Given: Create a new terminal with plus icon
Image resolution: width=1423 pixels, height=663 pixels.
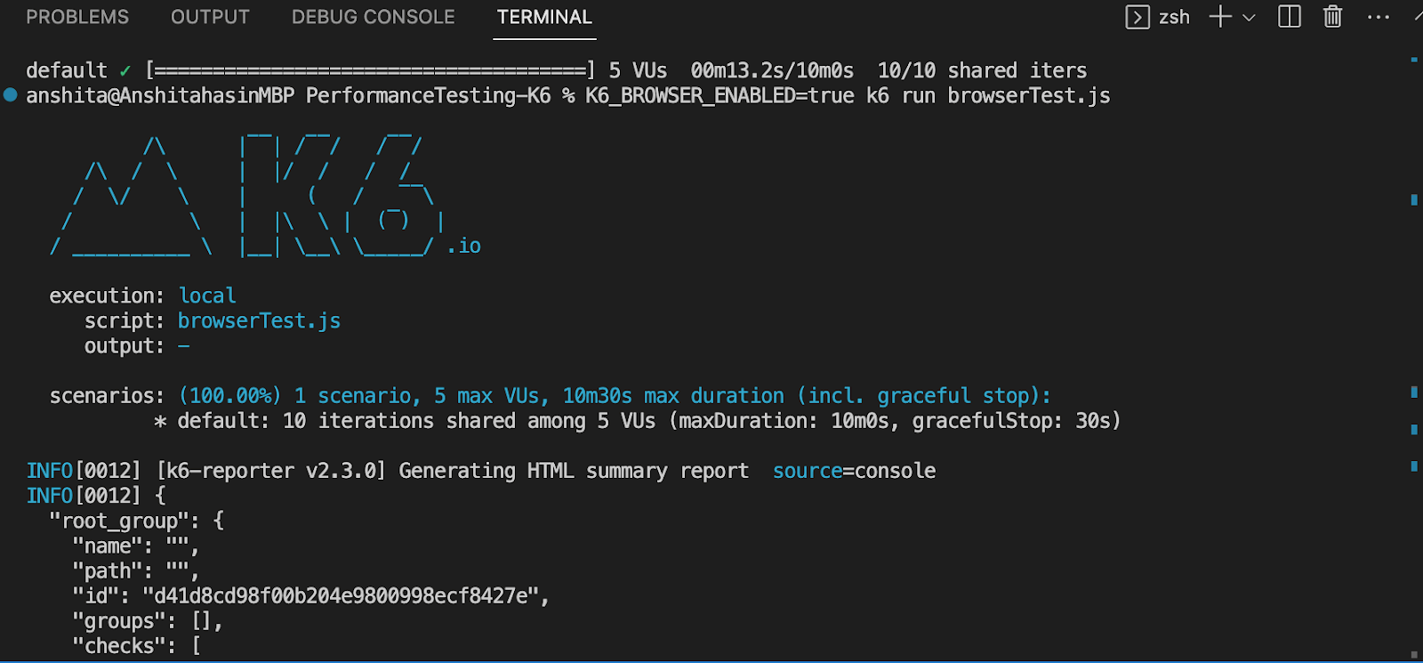Looking at the screenshot, I should (x=1220, y=17).
